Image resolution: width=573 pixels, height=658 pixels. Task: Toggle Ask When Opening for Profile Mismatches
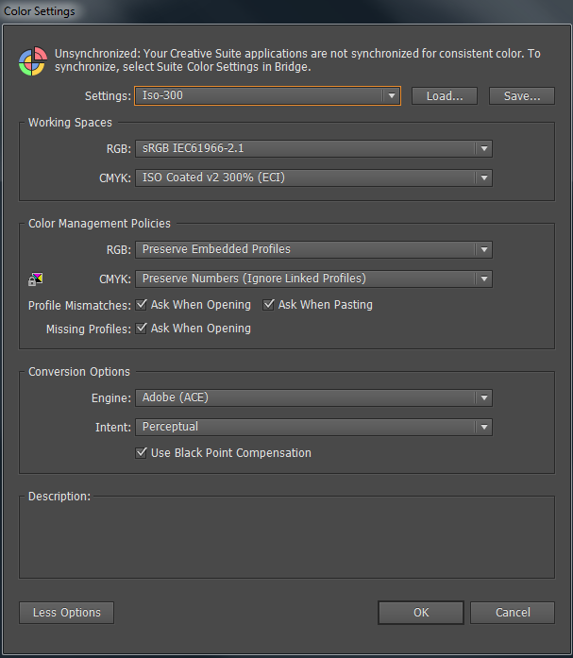coord(143,305)
